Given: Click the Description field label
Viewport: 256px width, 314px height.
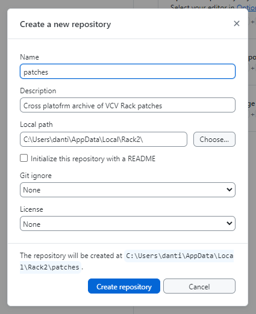Looking at the screenshot, I should coord(38,91).
